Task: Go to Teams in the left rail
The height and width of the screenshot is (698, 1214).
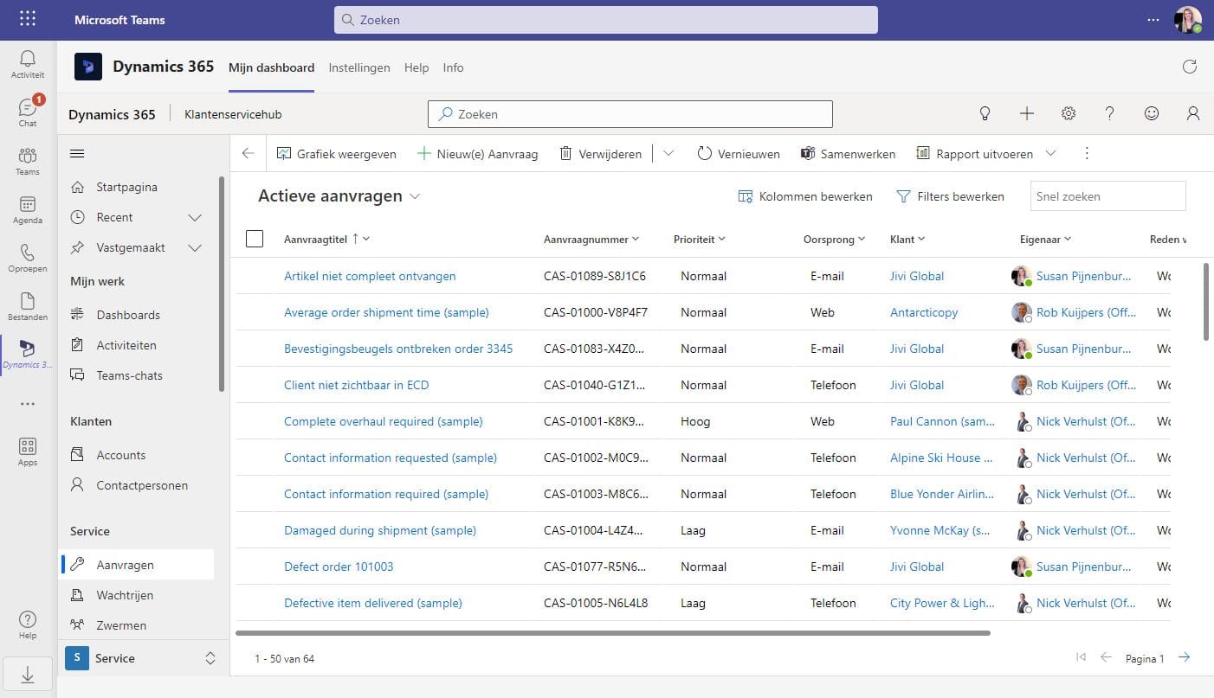Action: [28, 160]
